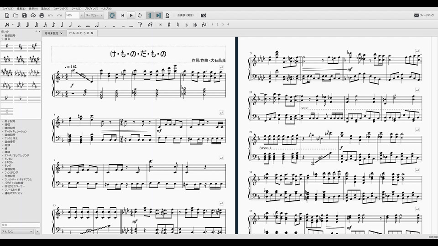Collapse the 調号 key signature palette

click(2, 39)
